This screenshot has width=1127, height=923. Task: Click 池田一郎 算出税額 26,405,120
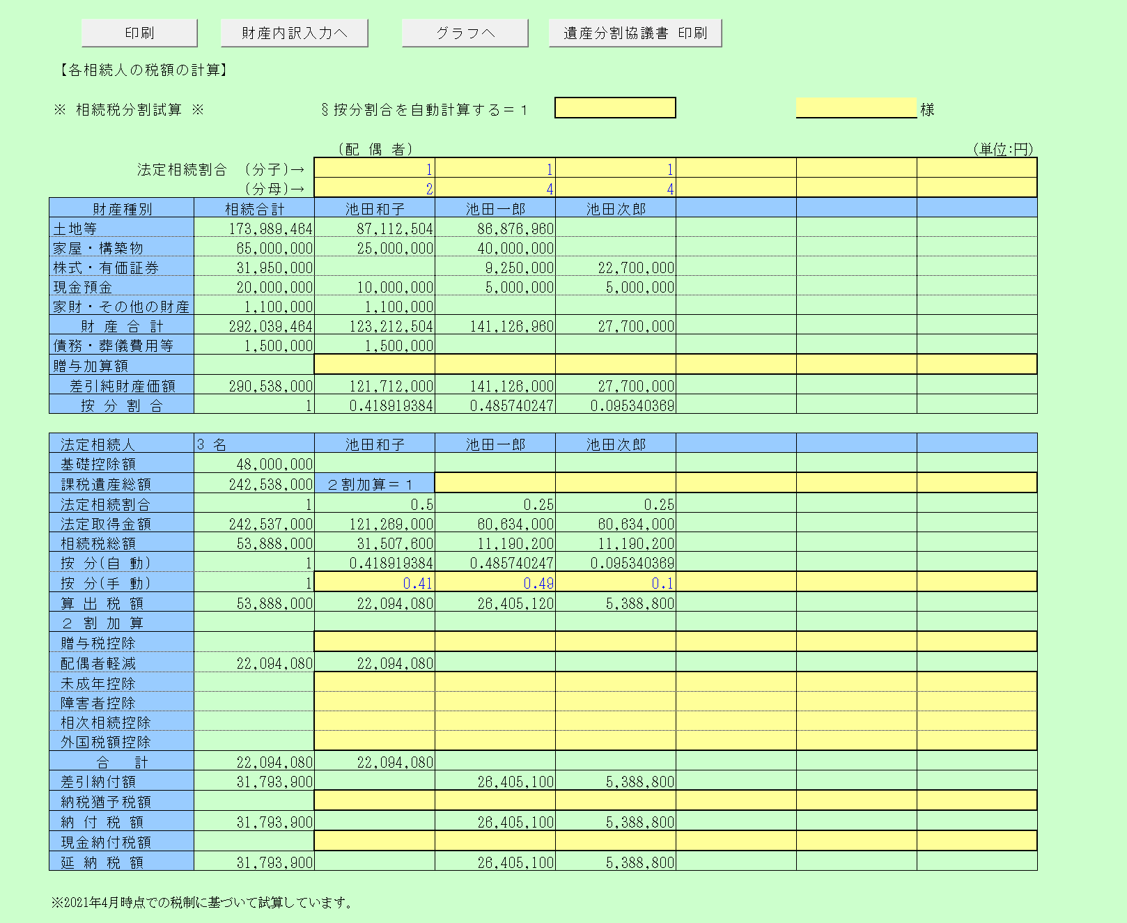click(x=495, y=603)
